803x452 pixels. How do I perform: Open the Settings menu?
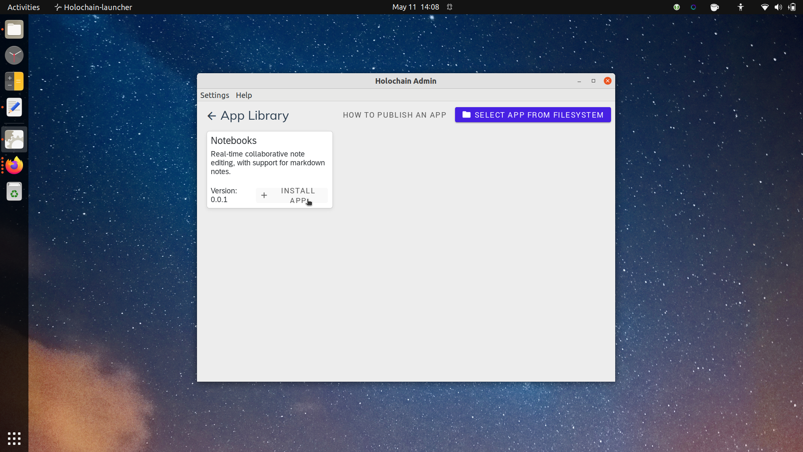pyautogui.click(x=215, y=95)
